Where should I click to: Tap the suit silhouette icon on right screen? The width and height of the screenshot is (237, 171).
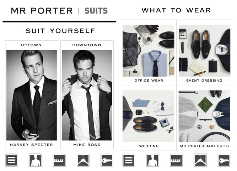[x=153, y=160]
